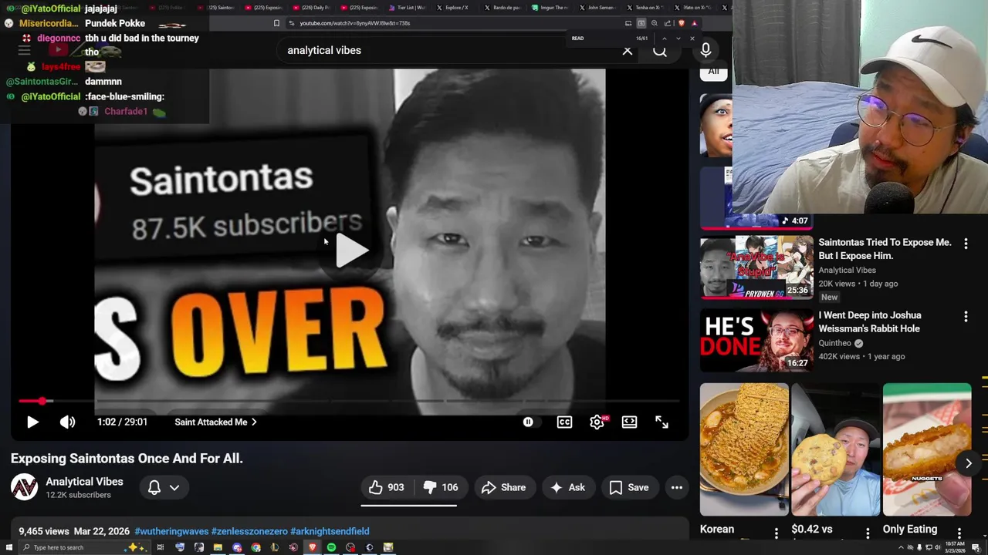
Task: Advance the Shorts shelf with the next arrow
Action: tap(969, 462)
